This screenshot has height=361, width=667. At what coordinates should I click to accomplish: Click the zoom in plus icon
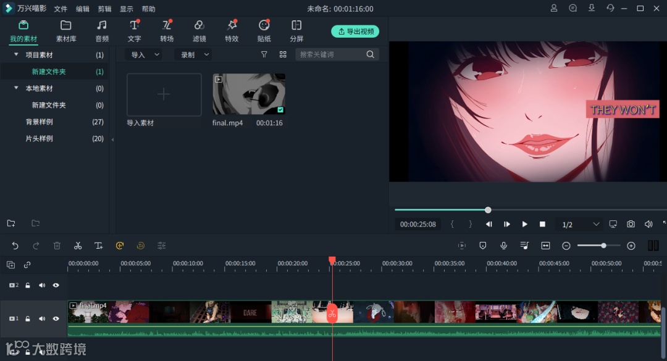click(x=631, y=246)
